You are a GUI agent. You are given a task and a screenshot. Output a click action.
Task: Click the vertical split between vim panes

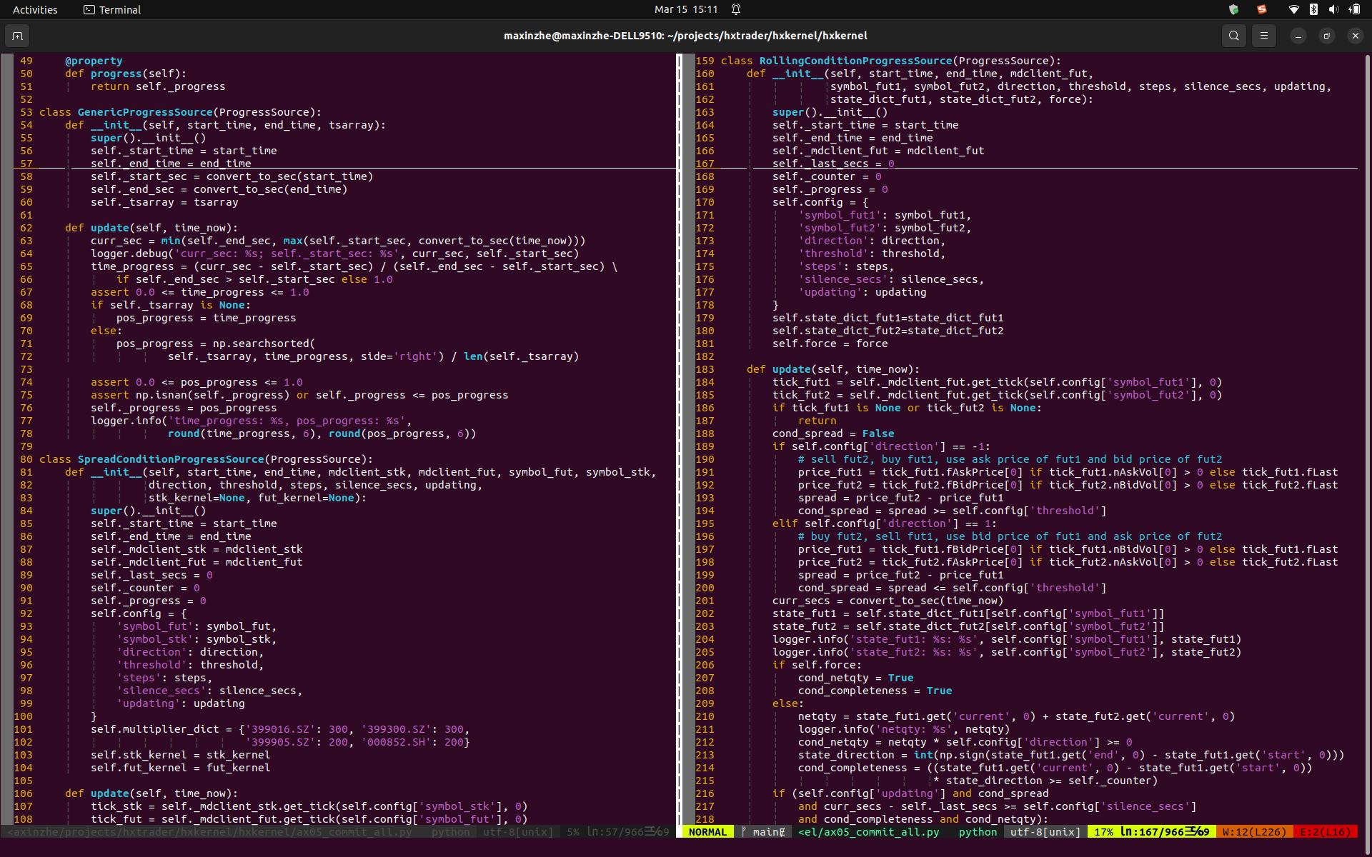pos(679,439)
